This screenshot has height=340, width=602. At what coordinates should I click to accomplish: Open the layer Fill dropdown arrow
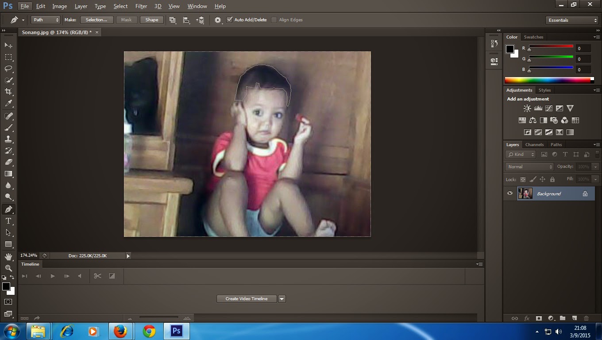coord(595,179)
